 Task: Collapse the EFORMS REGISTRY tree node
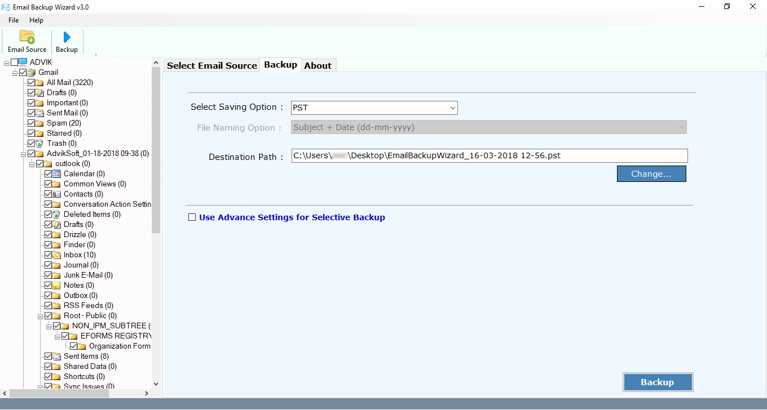coord(57,336)
